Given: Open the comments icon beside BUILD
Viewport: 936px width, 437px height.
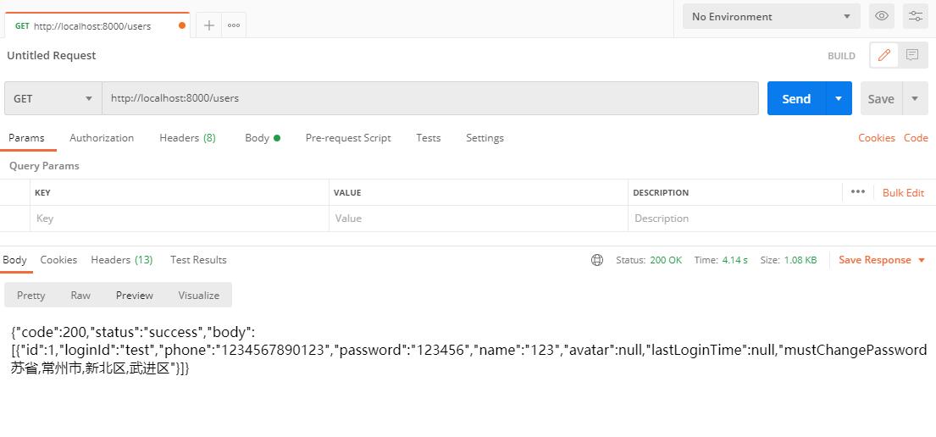Looking at the screenshot, I should [x=912, y=55].
